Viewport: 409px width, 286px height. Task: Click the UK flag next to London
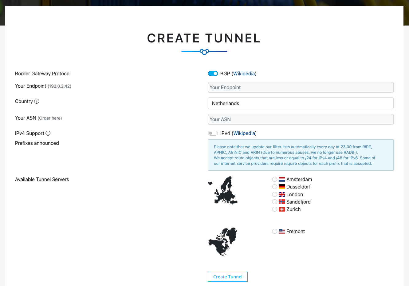coord(282,194)
